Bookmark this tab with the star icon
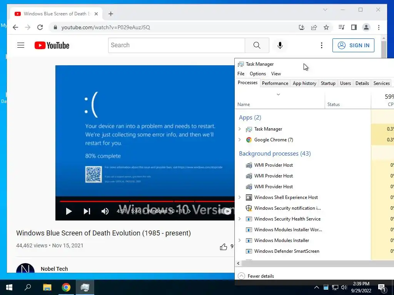The height and width of the screenshot is (295, 394). 326,27
